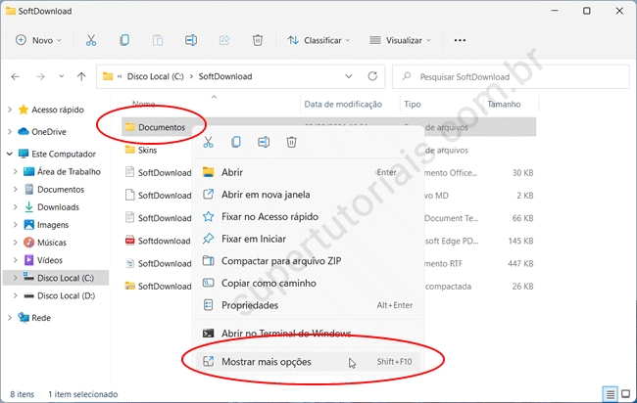637x403 pixels.
Task: Click the Up arrow navigation icon
Action: click(81, 76)
